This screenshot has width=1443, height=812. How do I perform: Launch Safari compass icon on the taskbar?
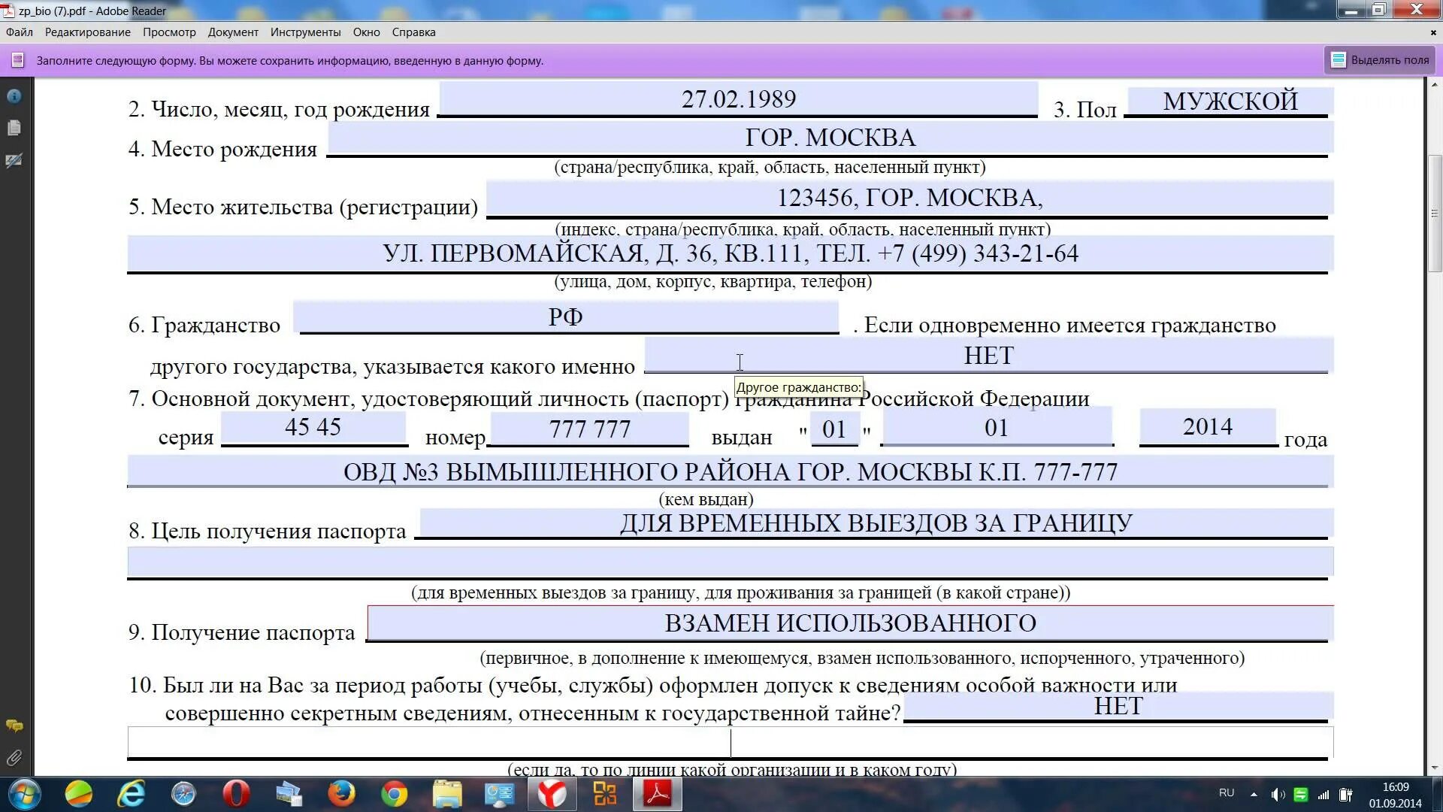tap(184, 794)
